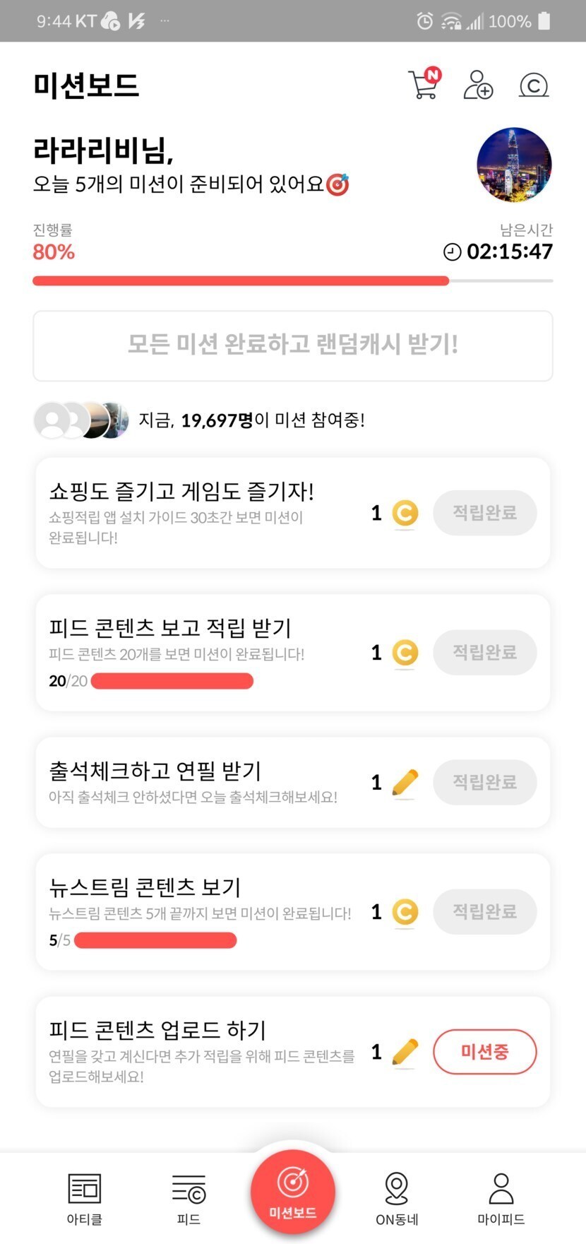586x1244 pixels.
Task: Open the 아티클 tab
Action: (85, 1197)
